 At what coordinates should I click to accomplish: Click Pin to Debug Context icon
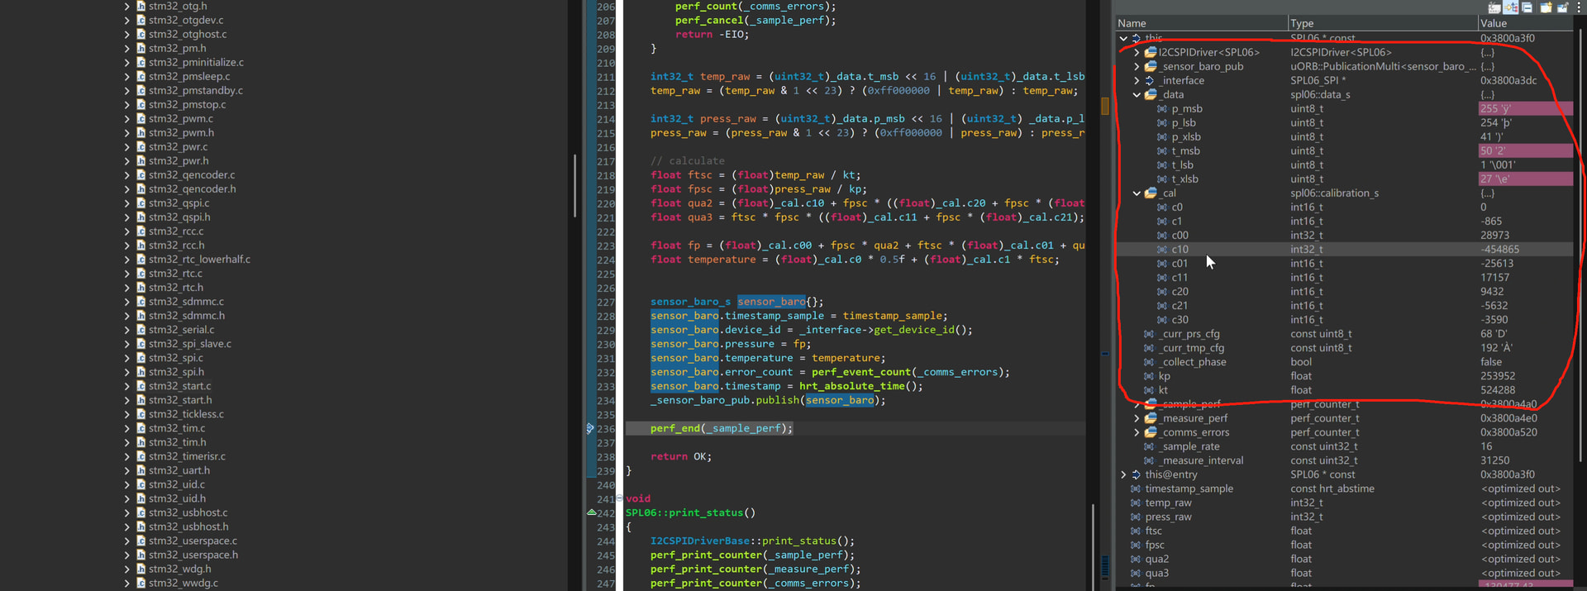[x=1562, y=7]
